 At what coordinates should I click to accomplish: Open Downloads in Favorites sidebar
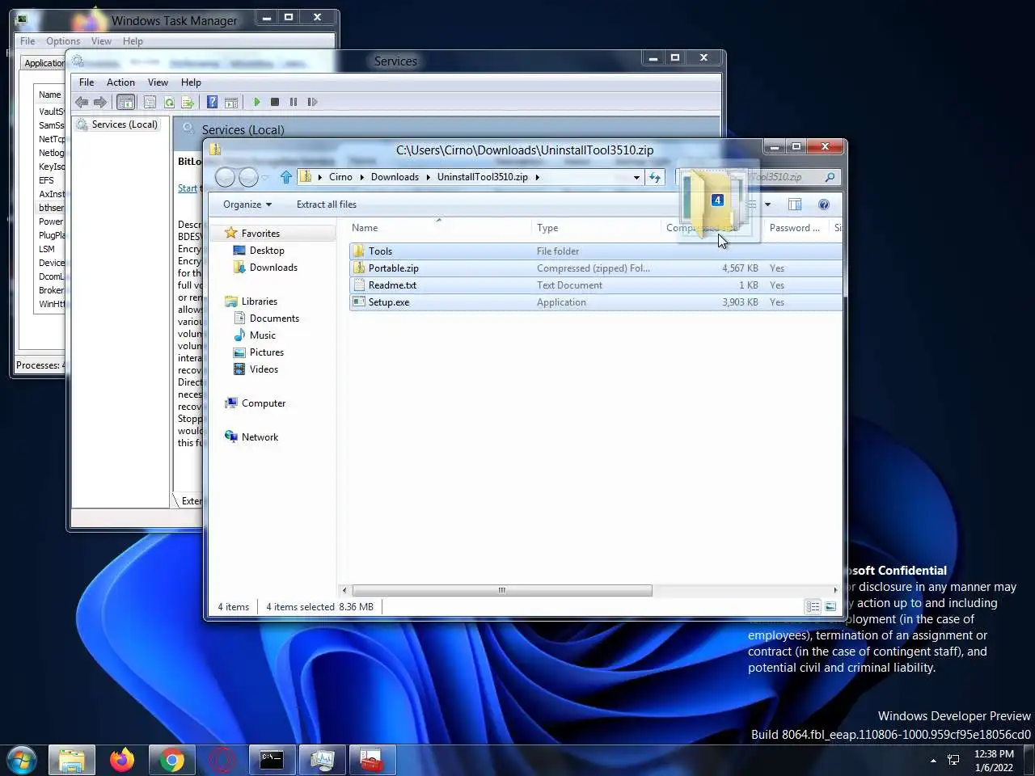[273, 268]
